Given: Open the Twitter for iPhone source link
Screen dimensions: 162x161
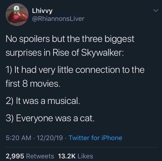Looking at the screenshot, I should coord(96,138).
